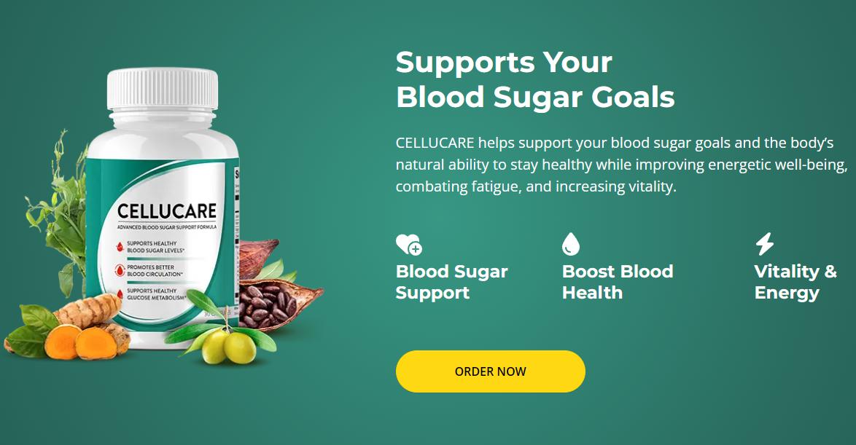Click the ORDER NOW button
856x445 pixels.
(x=490, y=371)
